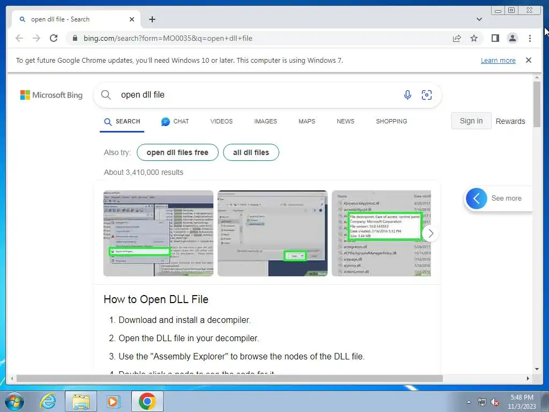The height and width of the screenshot is (412, 549).
Task: Click horizontal scrollbar left arrow
Action: pyautogui.click(x=12, y=378)
